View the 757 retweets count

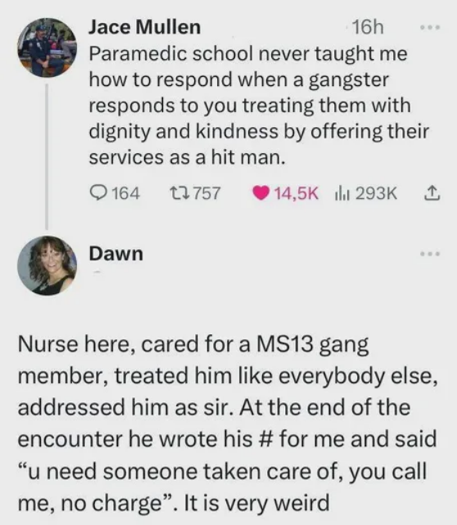tap(207, 193)
